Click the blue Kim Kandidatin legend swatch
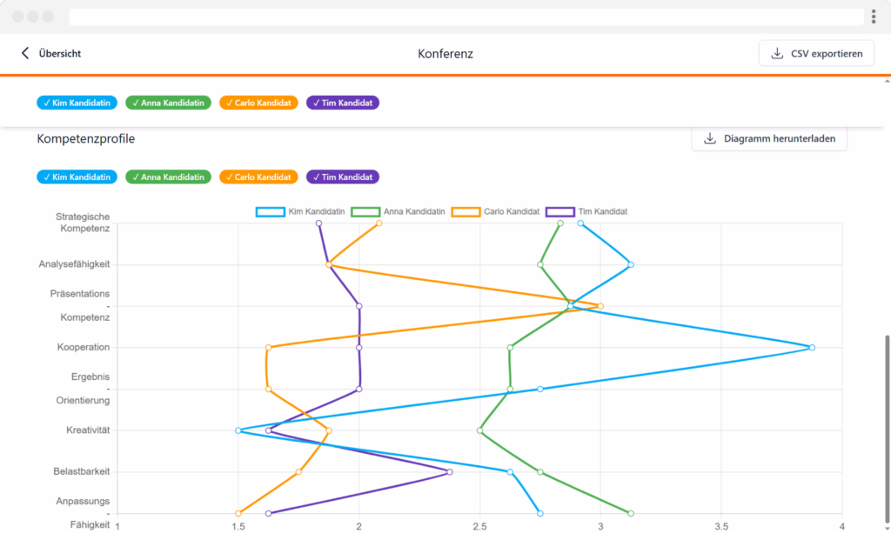The image size is (891, 533). coord(270,211)
